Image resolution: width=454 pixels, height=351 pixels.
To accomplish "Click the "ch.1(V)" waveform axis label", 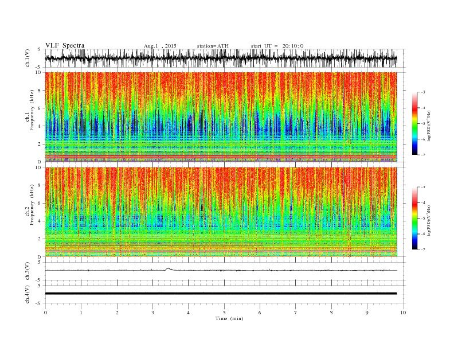I will 27,58.
